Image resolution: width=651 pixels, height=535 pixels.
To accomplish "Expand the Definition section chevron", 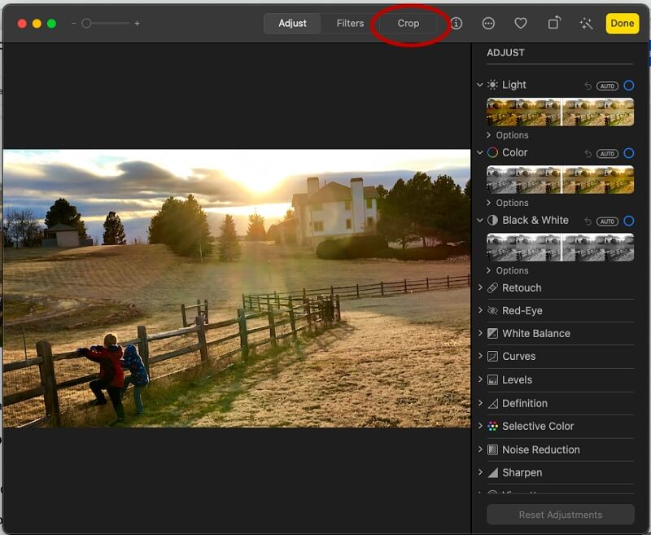I will tap(480, 403).
